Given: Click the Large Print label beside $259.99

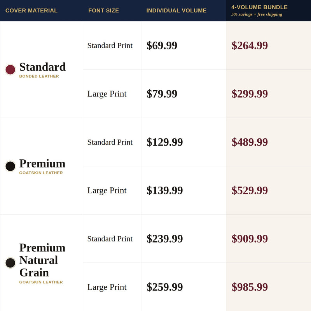Looking at the screenshot, I should (x=107, y=287).
